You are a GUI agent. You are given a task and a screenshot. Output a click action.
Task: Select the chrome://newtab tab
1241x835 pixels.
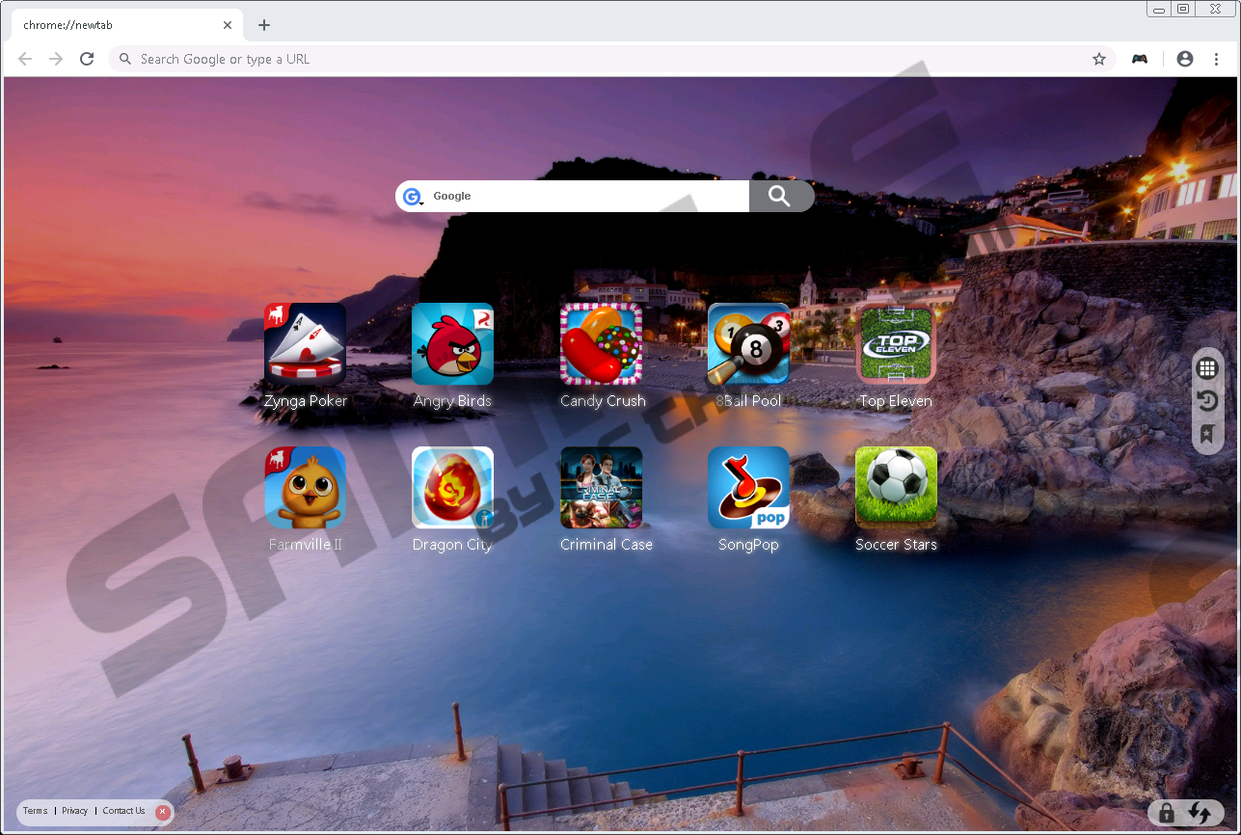[x=125, y=25]
